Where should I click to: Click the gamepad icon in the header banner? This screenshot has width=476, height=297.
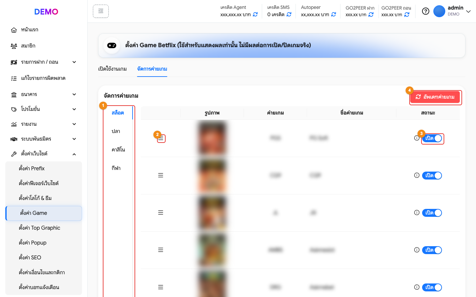[x=112, y=46]
